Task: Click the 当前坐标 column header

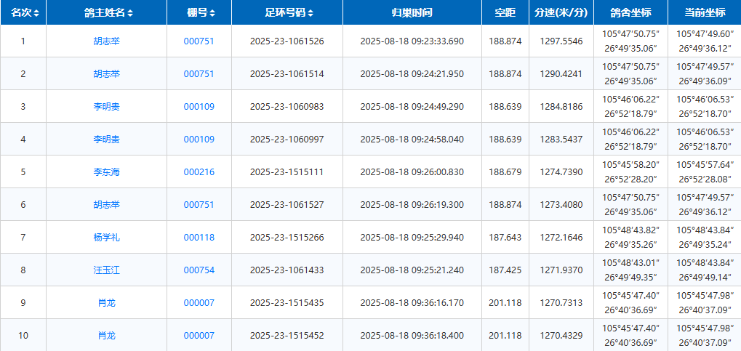Action: coord(705,13)
